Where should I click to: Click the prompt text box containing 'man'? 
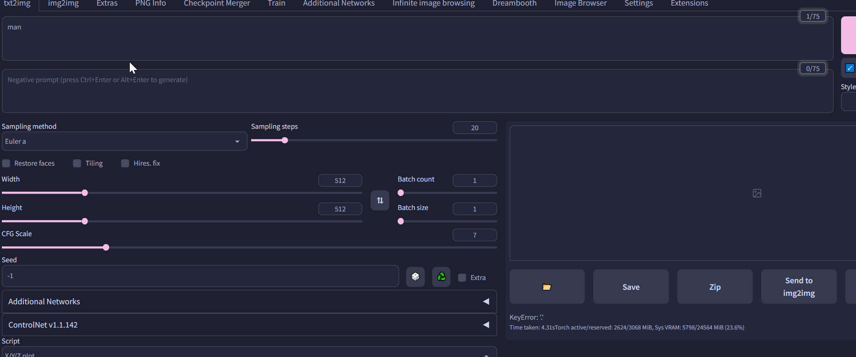pos(418,39)
